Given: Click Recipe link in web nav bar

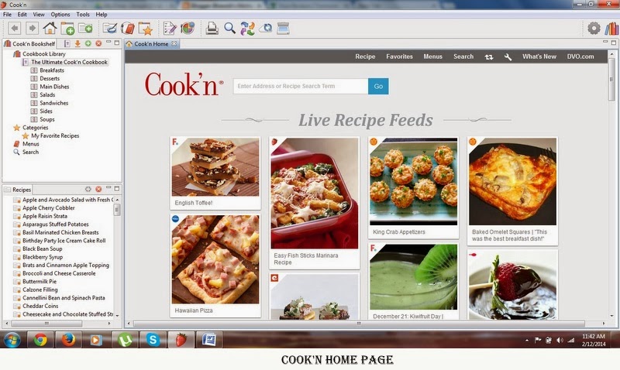Looking at the screenshot, I should (365, 57).
